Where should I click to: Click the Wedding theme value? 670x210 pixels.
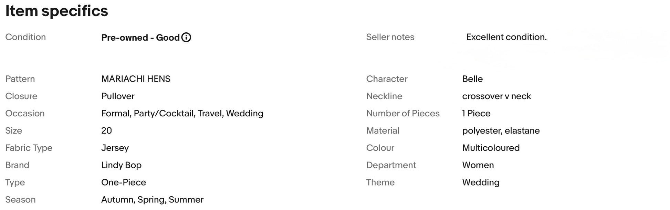click(x=481, y=182)
